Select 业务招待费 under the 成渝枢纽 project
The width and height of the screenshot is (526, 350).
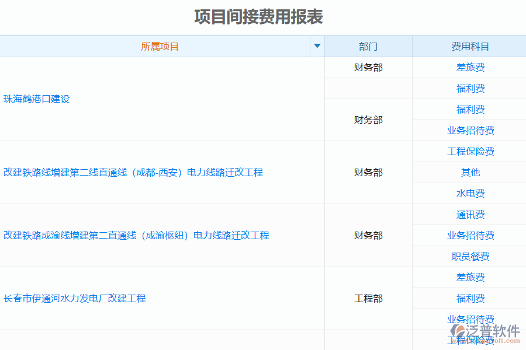point(470,236)
